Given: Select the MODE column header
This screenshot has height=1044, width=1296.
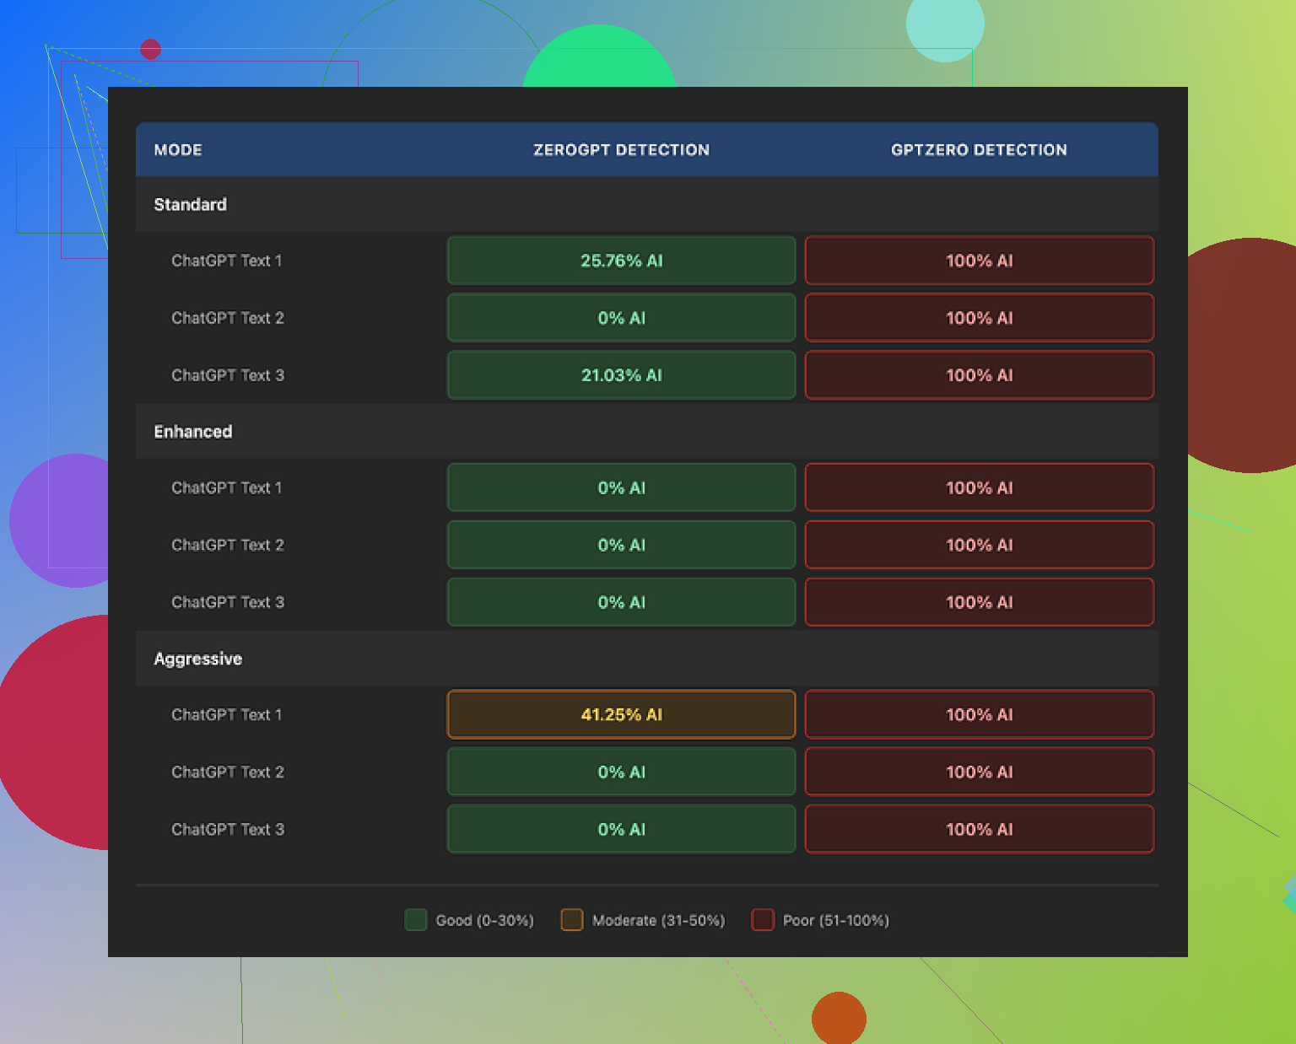Looking at the screenshot, I should 178,150.
